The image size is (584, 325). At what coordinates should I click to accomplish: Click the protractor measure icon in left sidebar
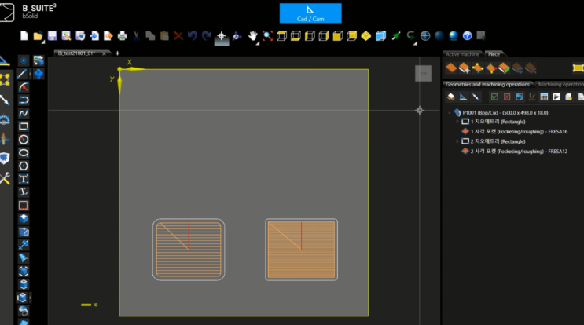click(x=5, y=120)
